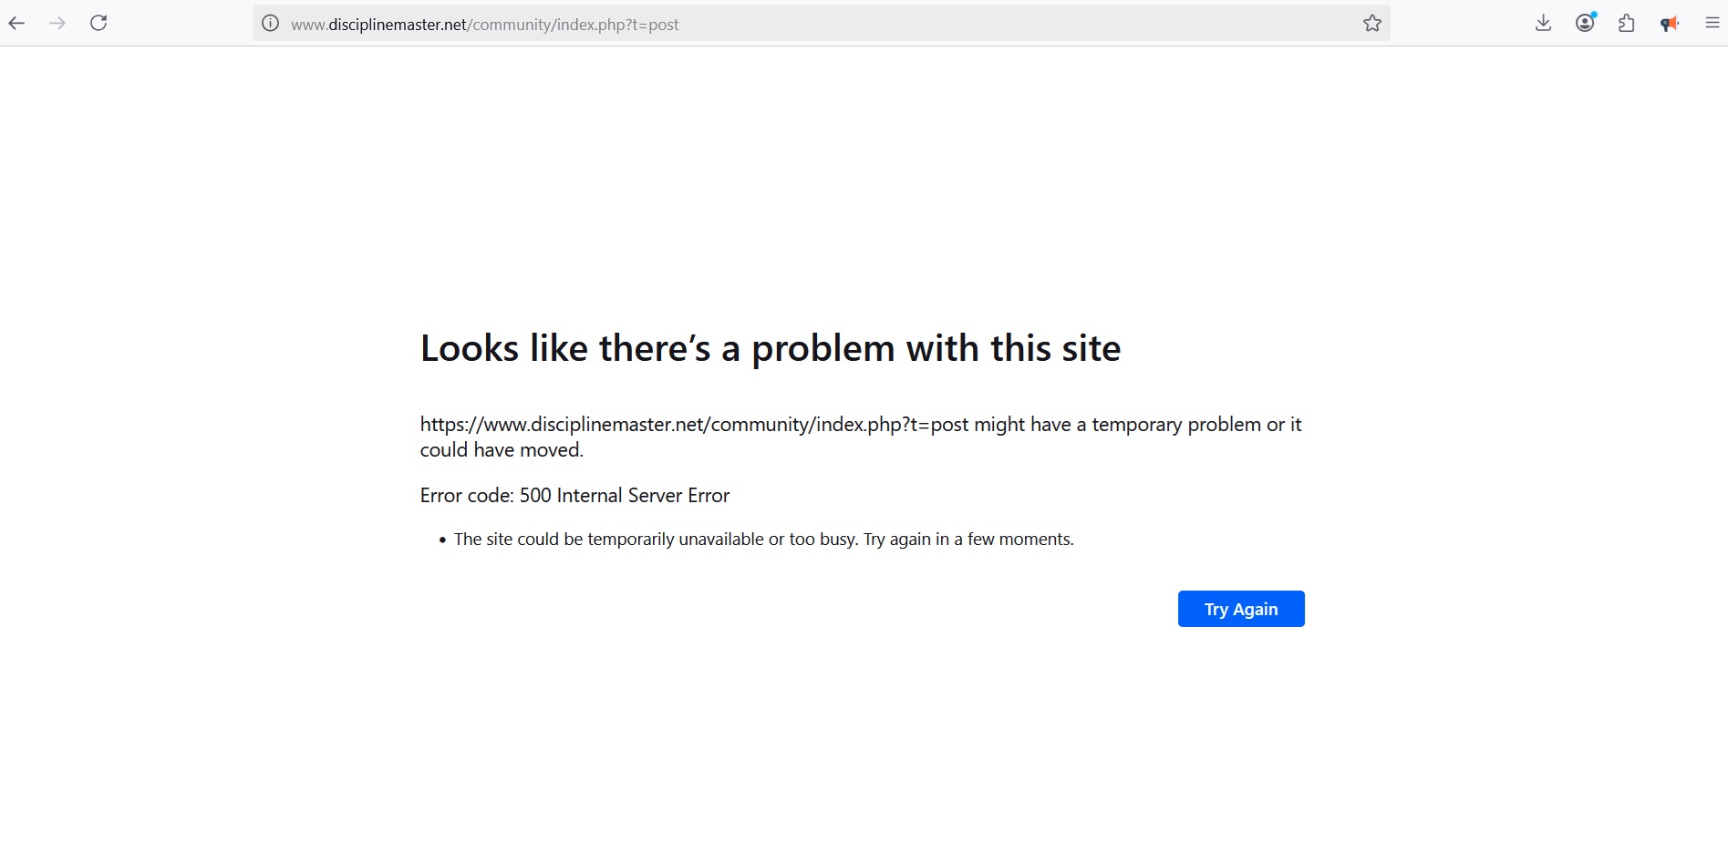The height and width of the screenshot is (864, 1728).
Task: Click the orange megaphone extension icon
Action: 1669,24
